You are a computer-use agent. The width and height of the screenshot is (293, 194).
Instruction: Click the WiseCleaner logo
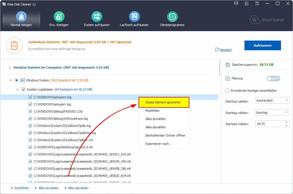[267, 20]
